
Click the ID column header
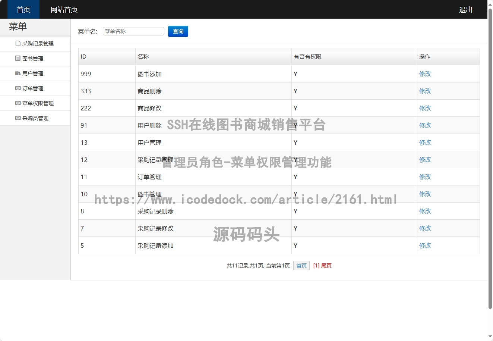click(107, 57)
